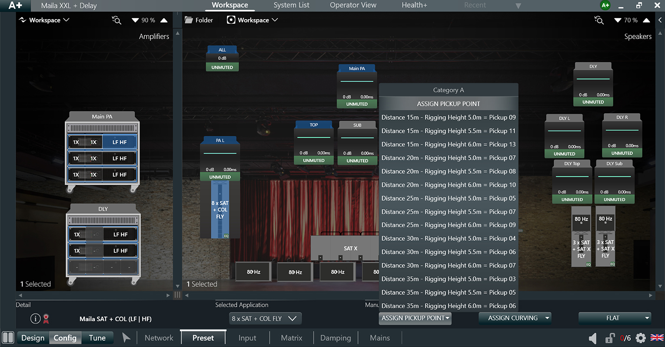Click the Folder button
Screen dimensions: 665x347
point(199,20)
